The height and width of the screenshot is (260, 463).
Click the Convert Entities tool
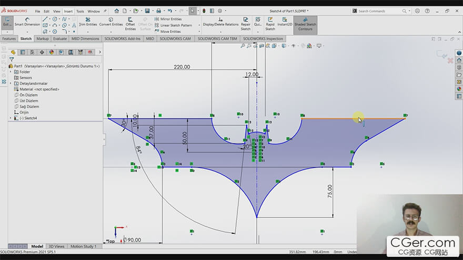click(110, 22)
